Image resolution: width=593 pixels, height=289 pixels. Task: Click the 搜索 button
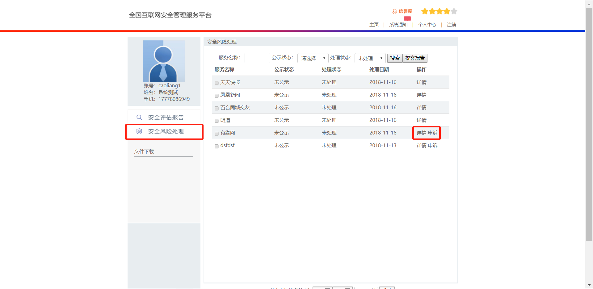(x=395, y=58)
